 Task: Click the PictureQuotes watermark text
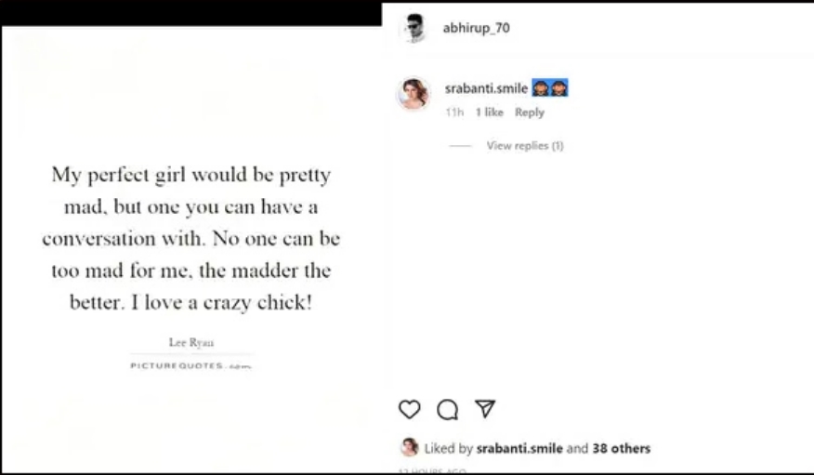[191, 365]
